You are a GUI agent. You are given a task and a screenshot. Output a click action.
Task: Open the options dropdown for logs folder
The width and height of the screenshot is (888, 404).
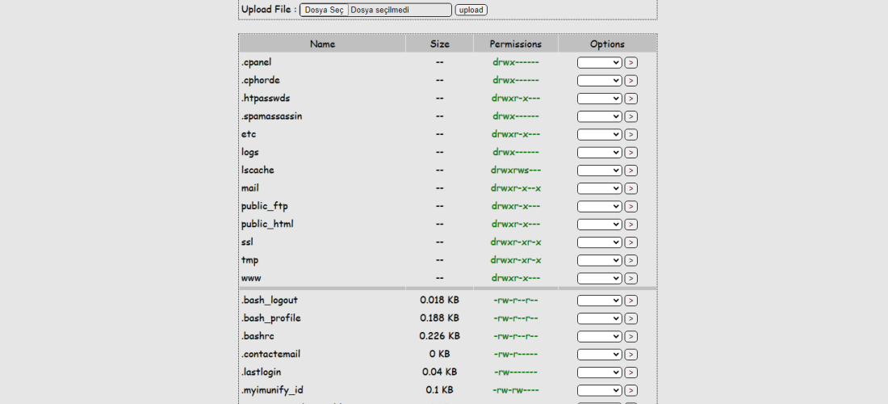pyautogui.click(x=600, y=153)
